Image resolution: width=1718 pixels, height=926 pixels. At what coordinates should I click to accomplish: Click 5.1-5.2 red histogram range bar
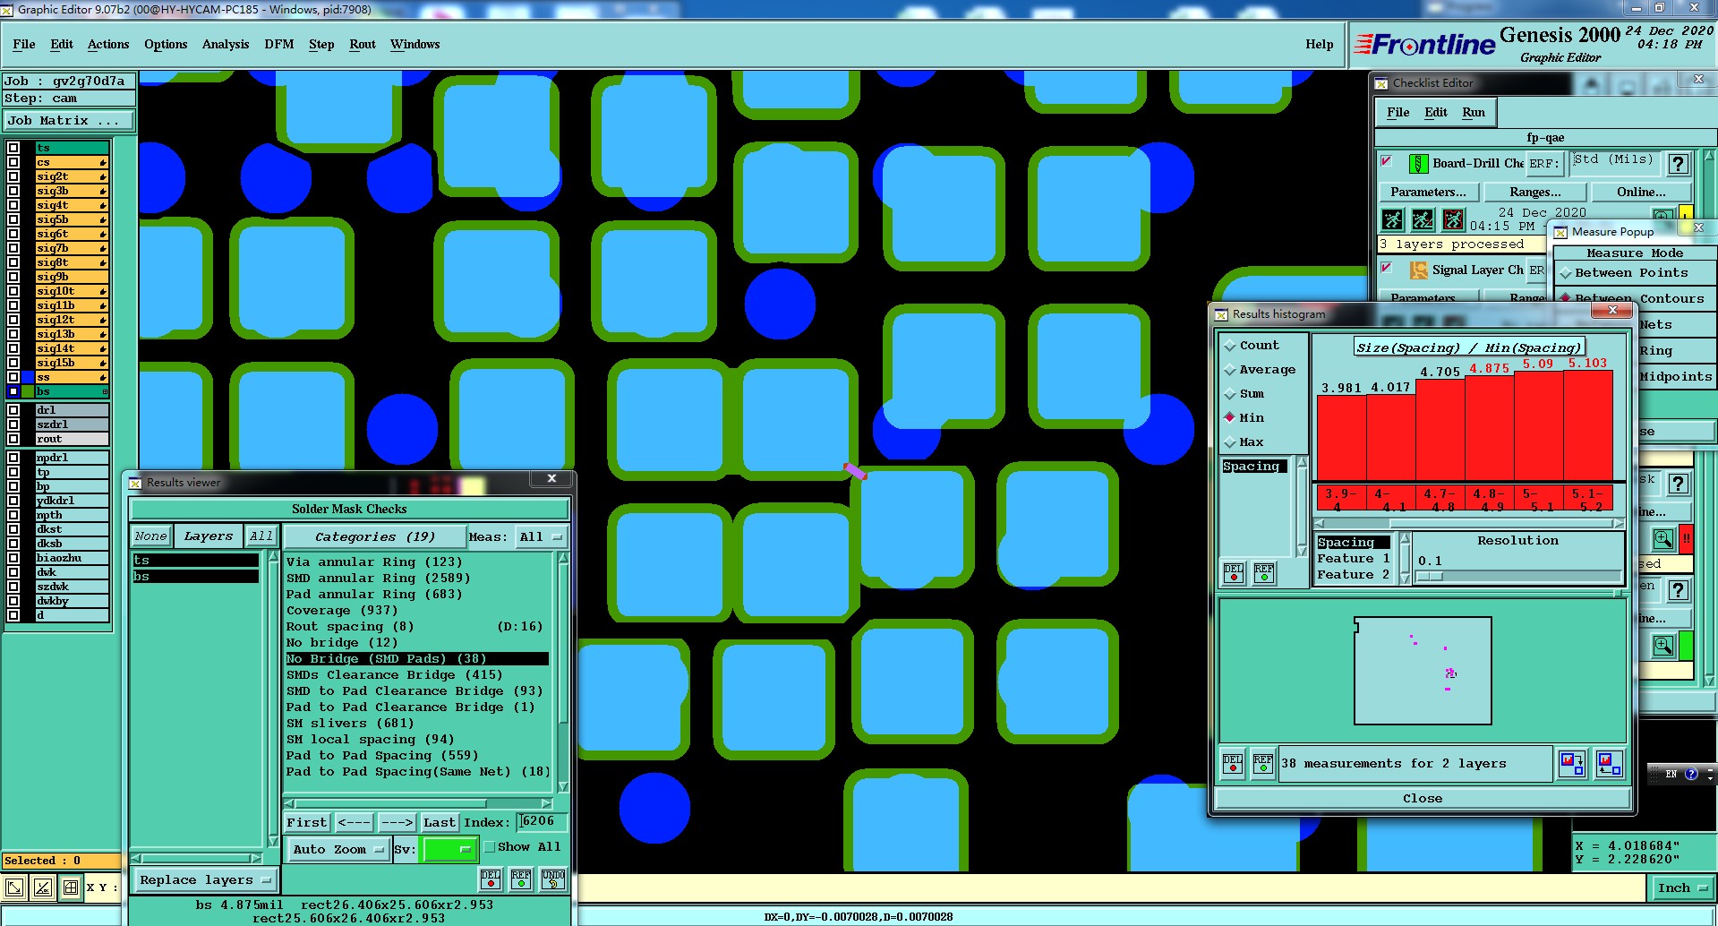(x=1588, y=500)
